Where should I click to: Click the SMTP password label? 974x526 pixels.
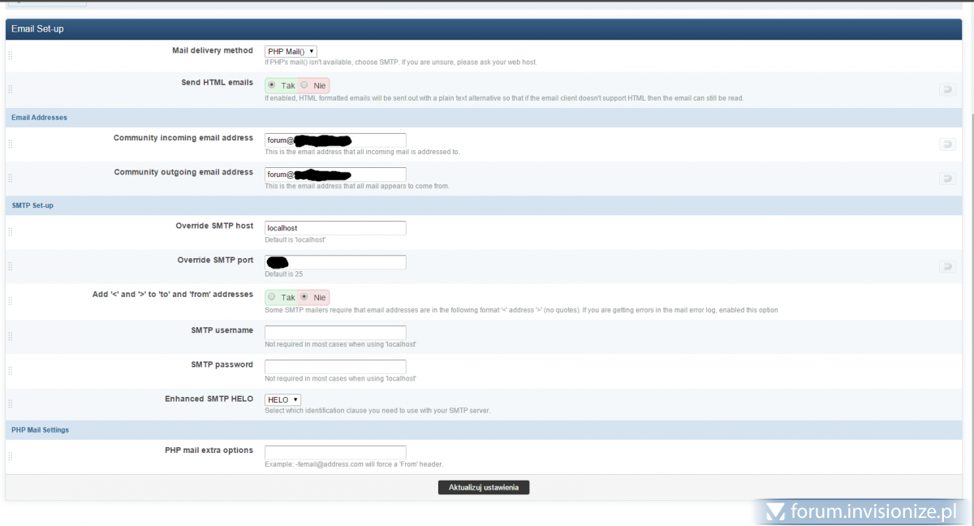(x=222, y=364)
